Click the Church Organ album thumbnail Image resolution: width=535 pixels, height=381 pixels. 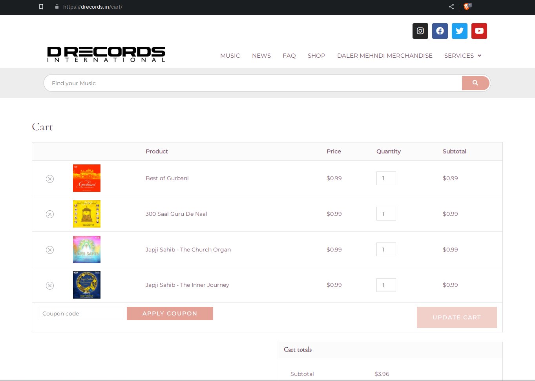(x=87, y=250)
